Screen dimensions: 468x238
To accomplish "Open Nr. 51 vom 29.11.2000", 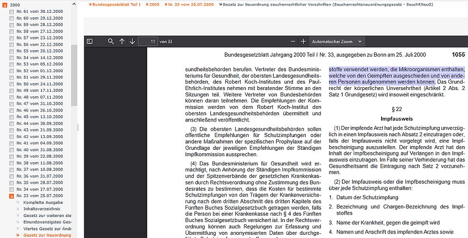I will pyautogui.click(x=40, y=77).
